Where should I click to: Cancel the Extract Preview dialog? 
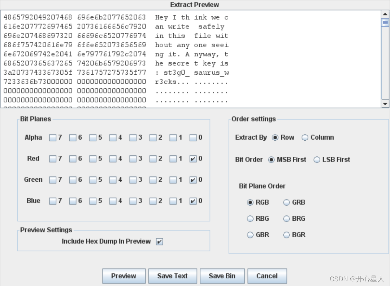(x=267, y=276)
